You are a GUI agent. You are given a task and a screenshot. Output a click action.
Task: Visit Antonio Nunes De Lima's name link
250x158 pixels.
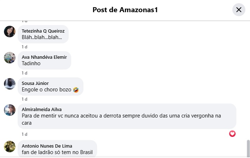47,146
